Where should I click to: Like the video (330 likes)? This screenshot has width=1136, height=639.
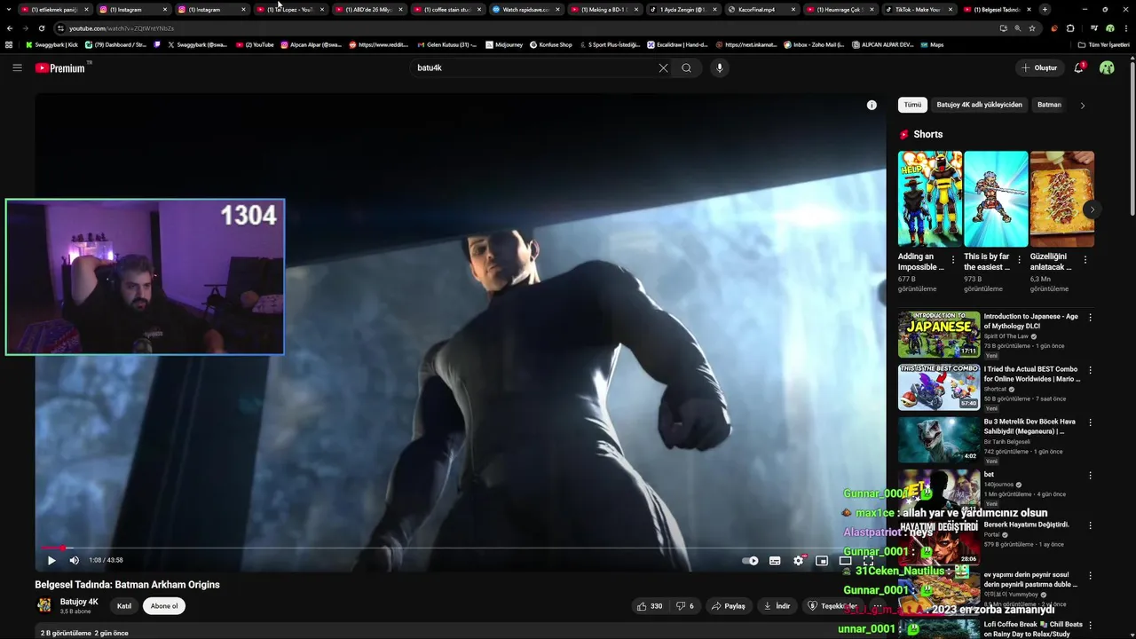coord(650,606)
